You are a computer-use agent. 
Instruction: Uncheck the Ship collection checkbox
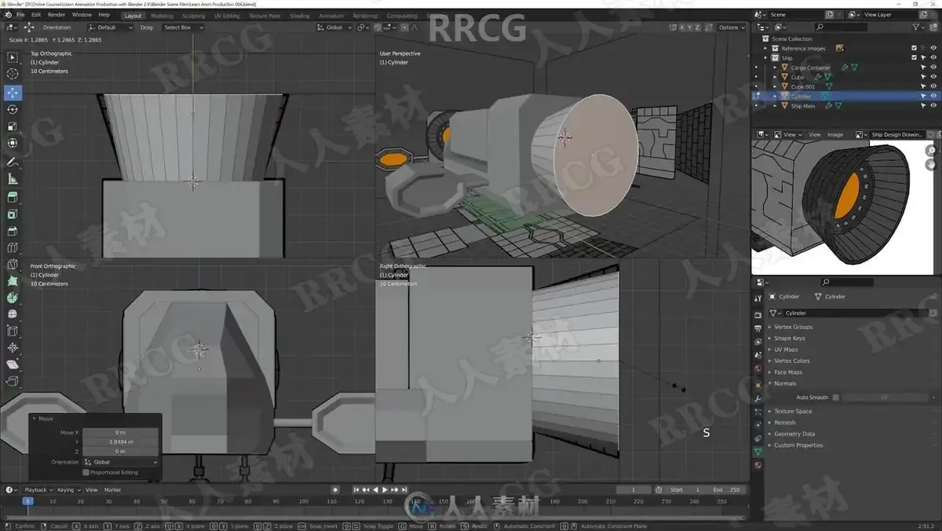[x=915, y=58]
